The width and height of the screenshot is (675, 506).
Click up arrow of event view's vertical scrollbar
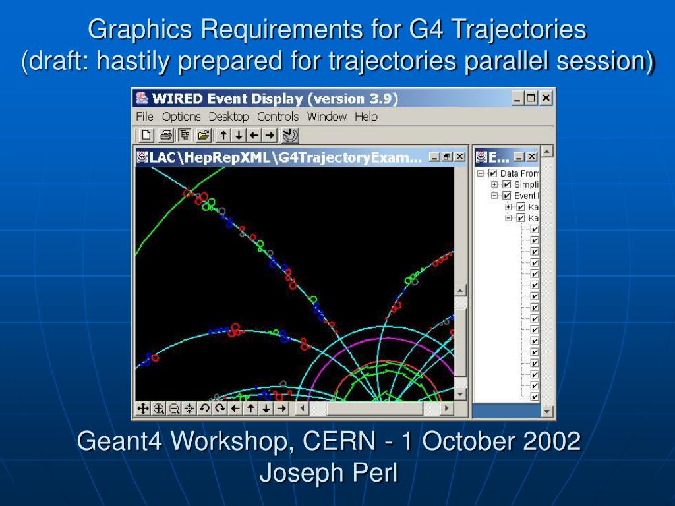pyautogui.click(x=461, y=291)
